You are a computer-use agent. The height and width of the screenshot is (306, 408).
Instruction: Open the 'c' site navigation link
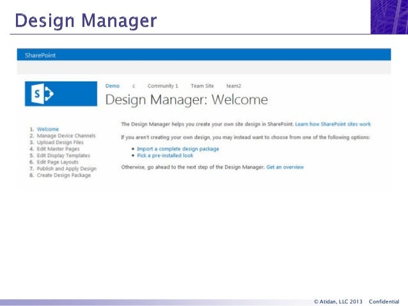(134, 86)
